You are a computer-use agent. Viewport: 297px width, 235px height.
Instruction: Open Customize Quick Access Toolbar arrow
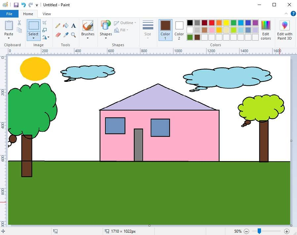point(37,5)
